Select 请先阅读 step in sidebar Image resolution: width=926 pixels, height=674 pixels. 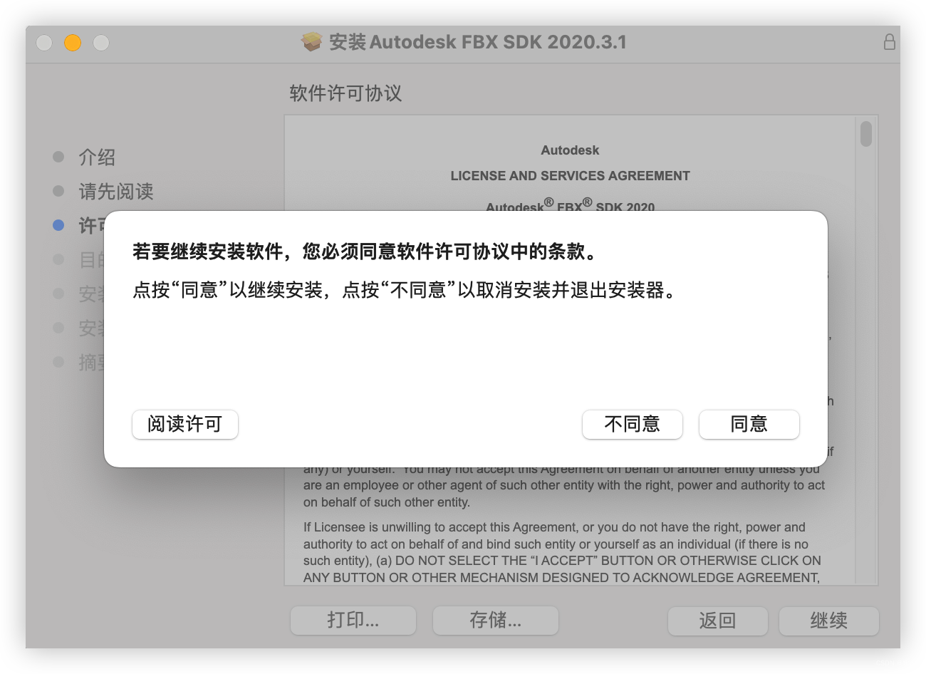tap(116, 191)
